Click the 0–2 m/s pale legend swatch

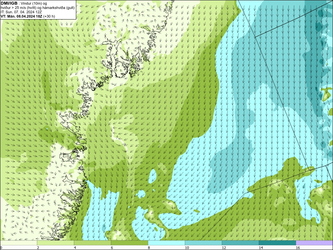tap(19, 243)
